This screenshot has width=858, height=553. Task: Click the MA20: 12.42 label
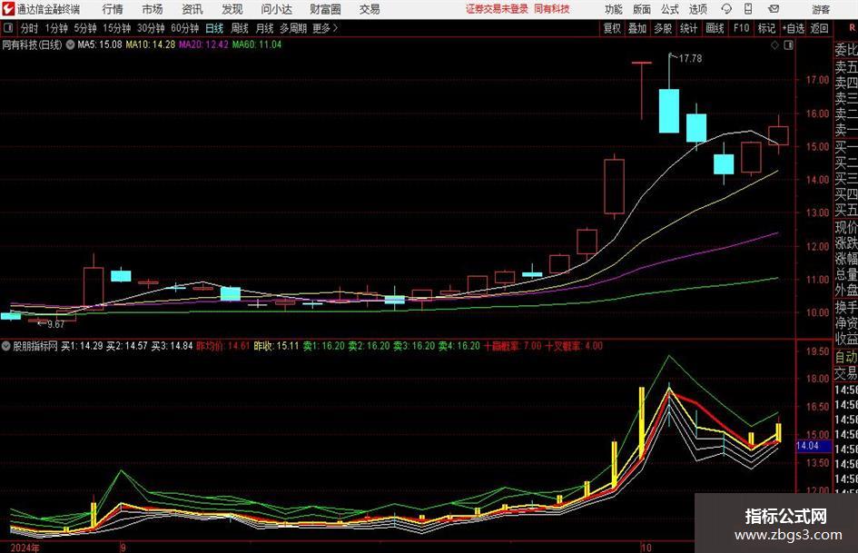pos(203,44)
